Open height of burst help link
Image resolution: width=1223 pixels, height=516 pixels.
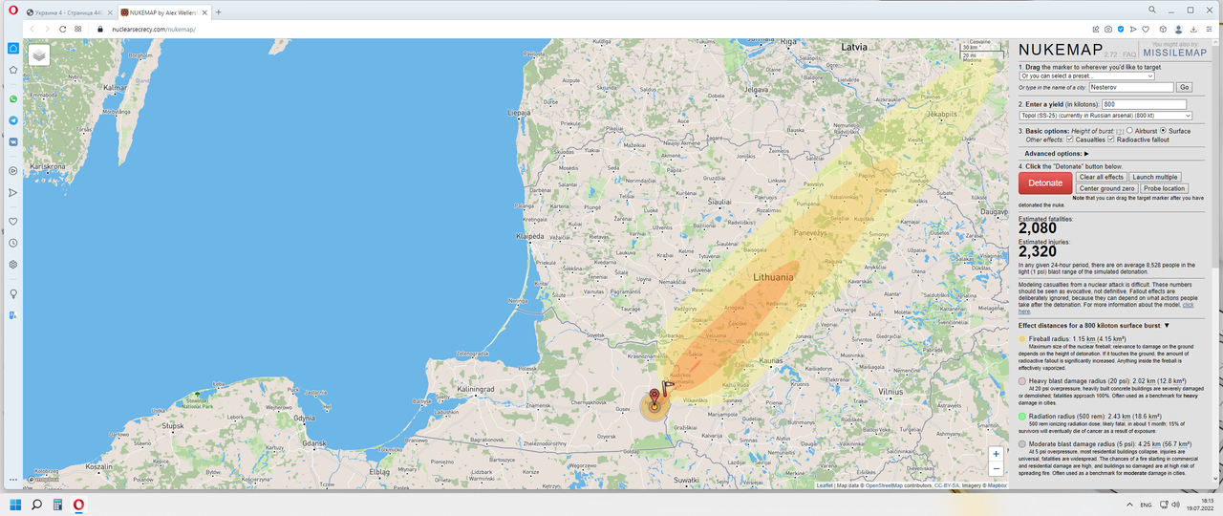1120,131
